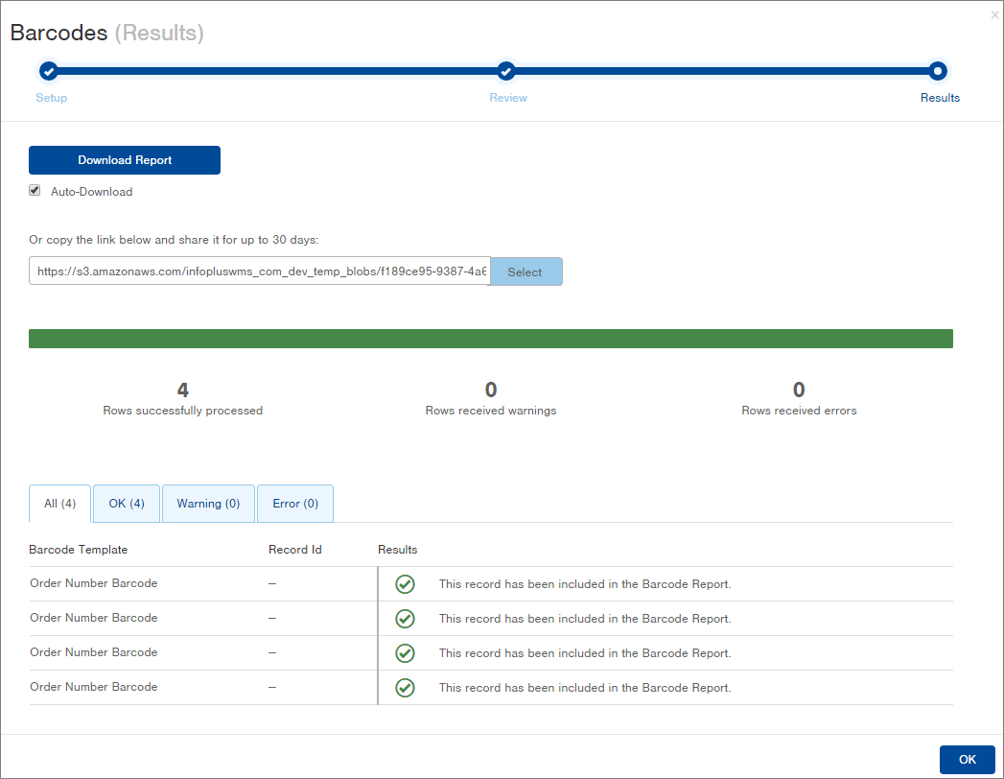This screenshot has width=1004, height=779.
Task: Click the Results step circle indicator
Action: pyautogui.click(x=938, y=71)
